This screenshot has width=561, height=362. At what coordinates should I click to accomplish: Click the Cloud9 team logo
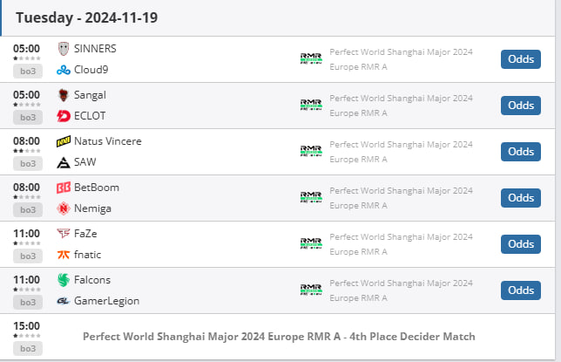64,70
